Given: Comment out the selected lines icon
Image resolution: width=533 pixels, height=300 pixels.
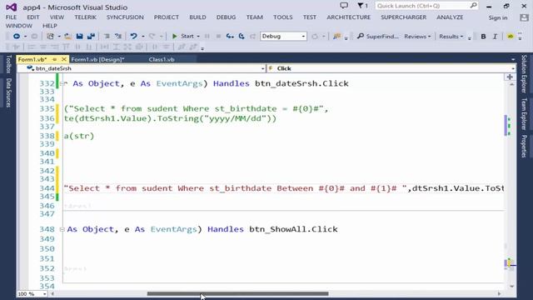Looking at the screenshot, I should click(107, 36).
